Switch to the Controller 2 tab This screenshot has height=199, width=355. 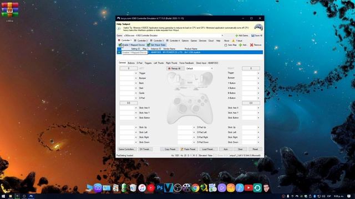[x=141, y=41]
